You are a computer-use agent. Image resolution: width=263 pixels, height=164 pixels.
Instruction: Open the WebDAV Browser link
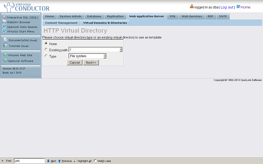click(x=18, y=22)
